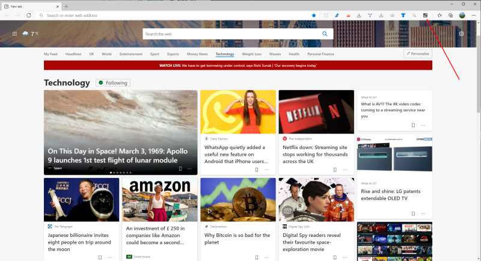Open the Collections icon in toolbar

[x=450, y=15]
